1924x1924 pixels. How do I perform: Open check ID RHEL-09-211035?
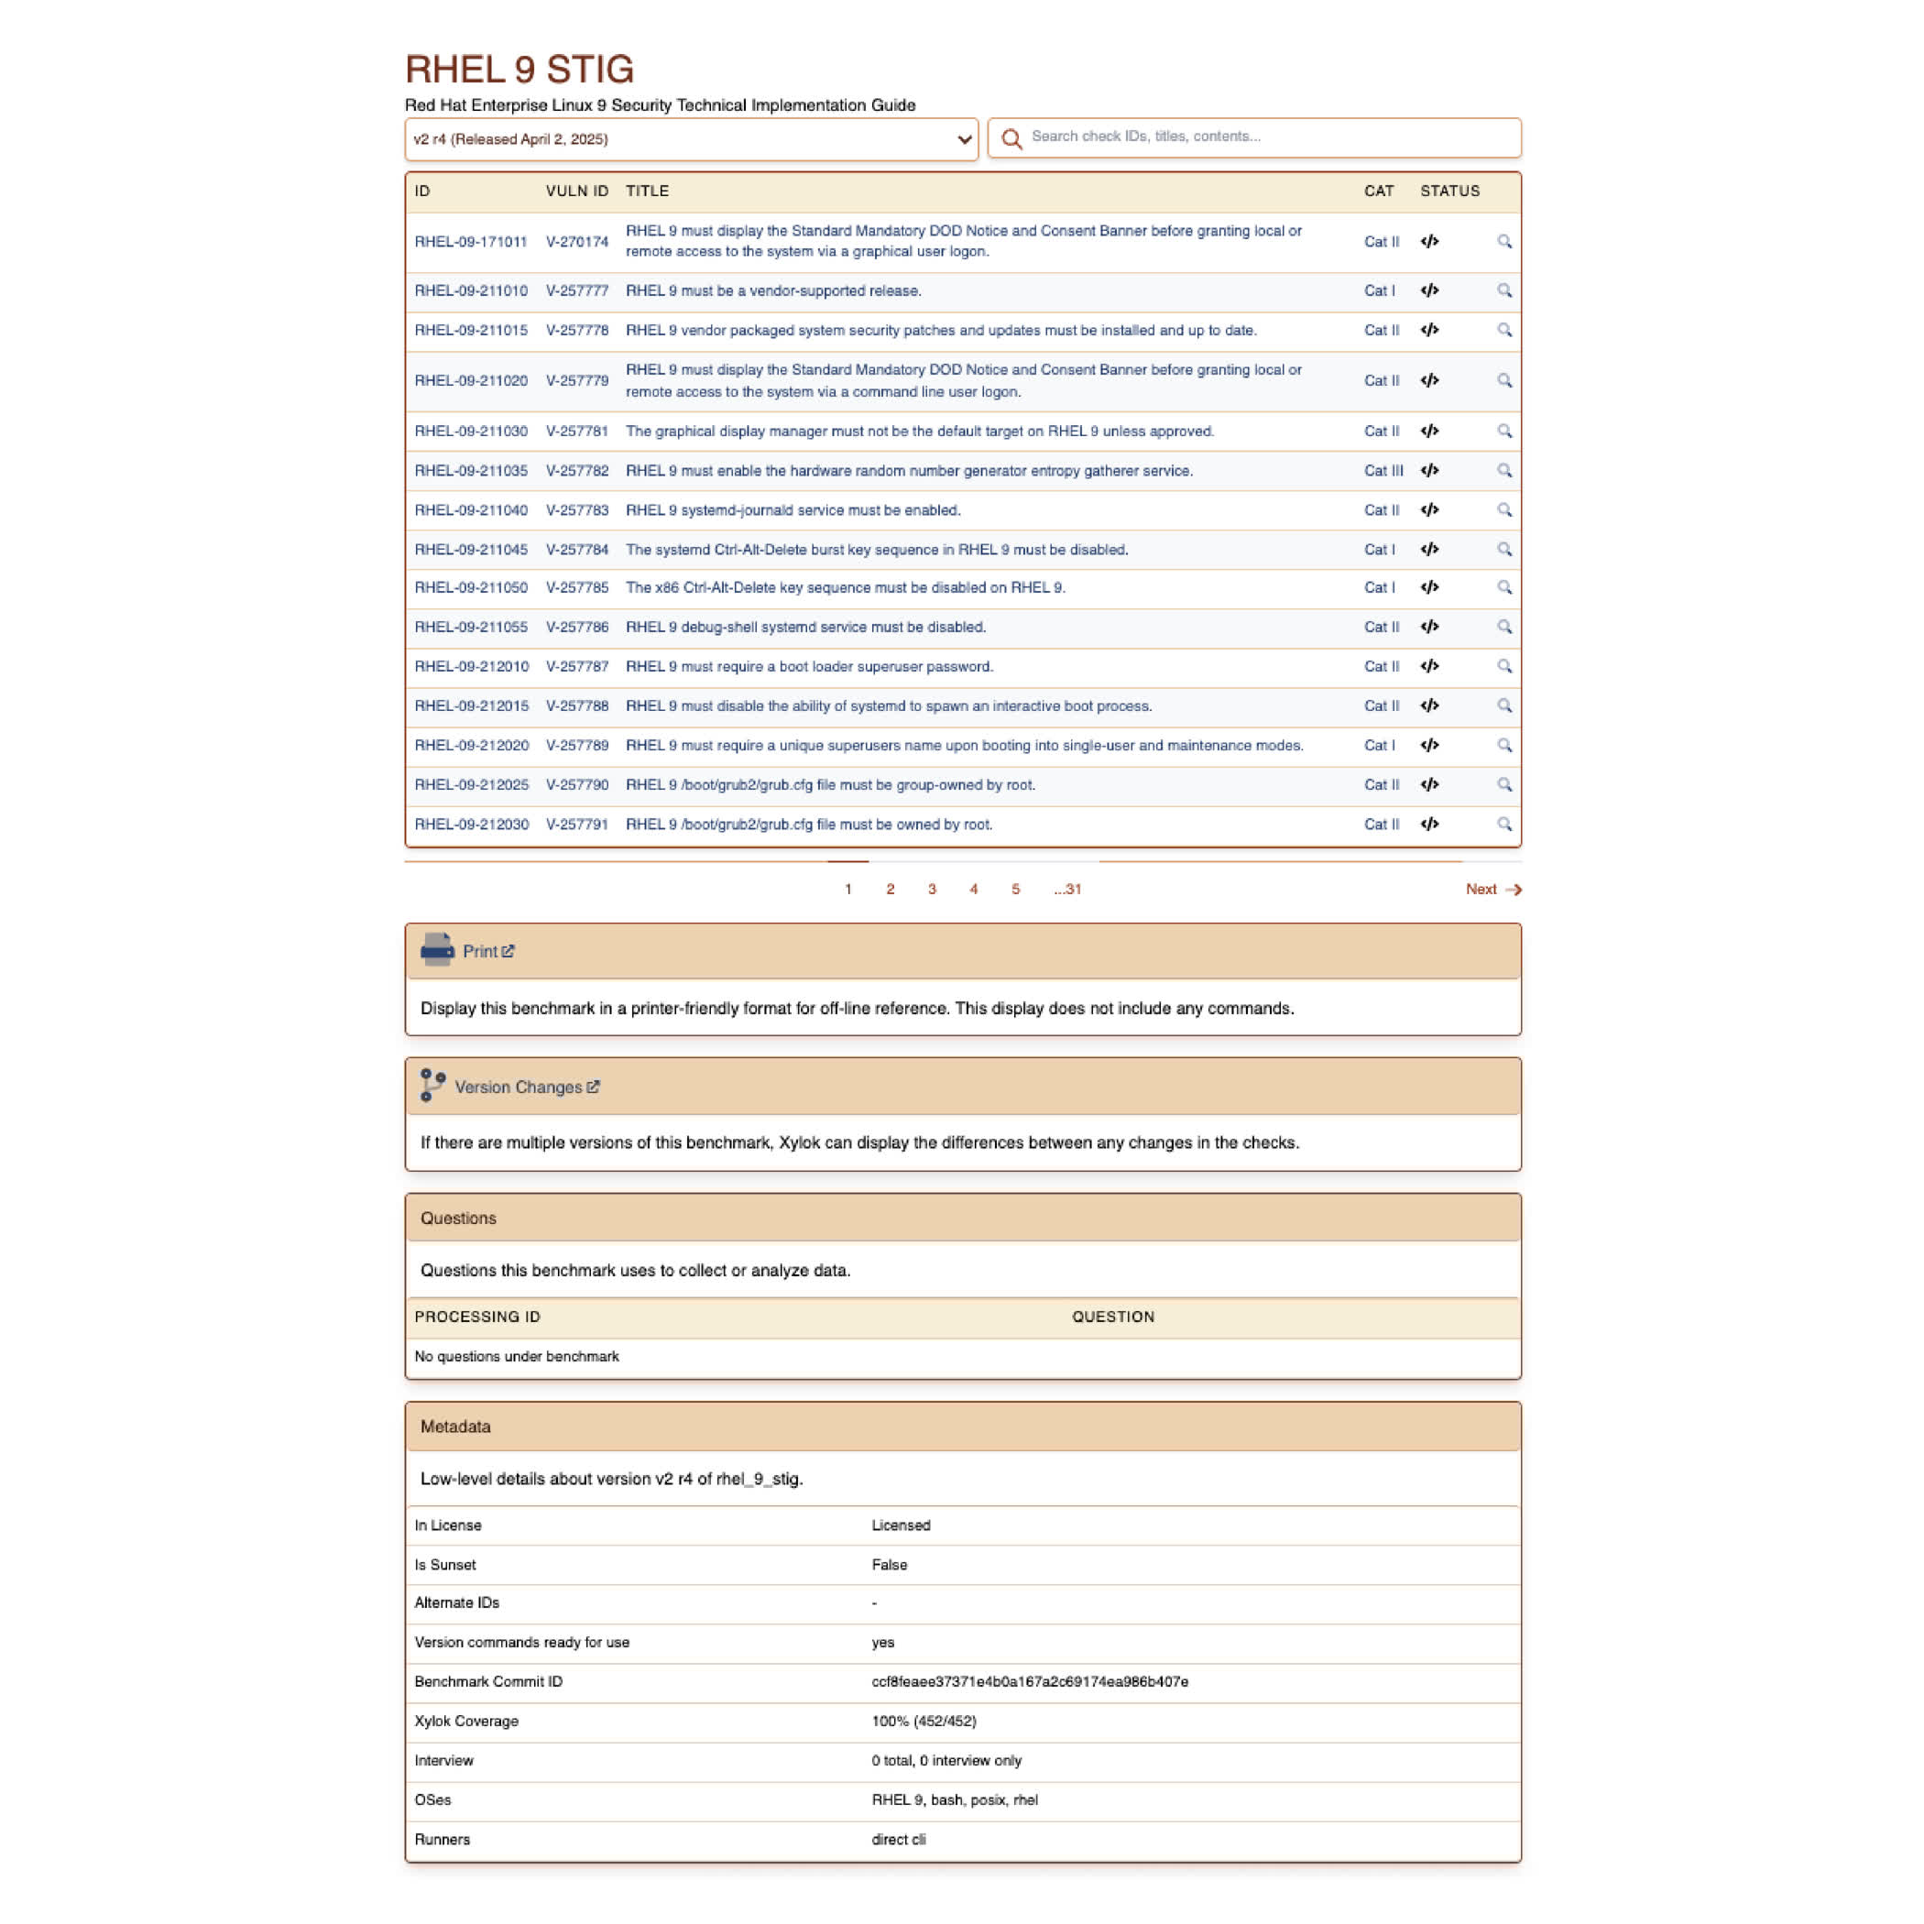coord(470,470)
